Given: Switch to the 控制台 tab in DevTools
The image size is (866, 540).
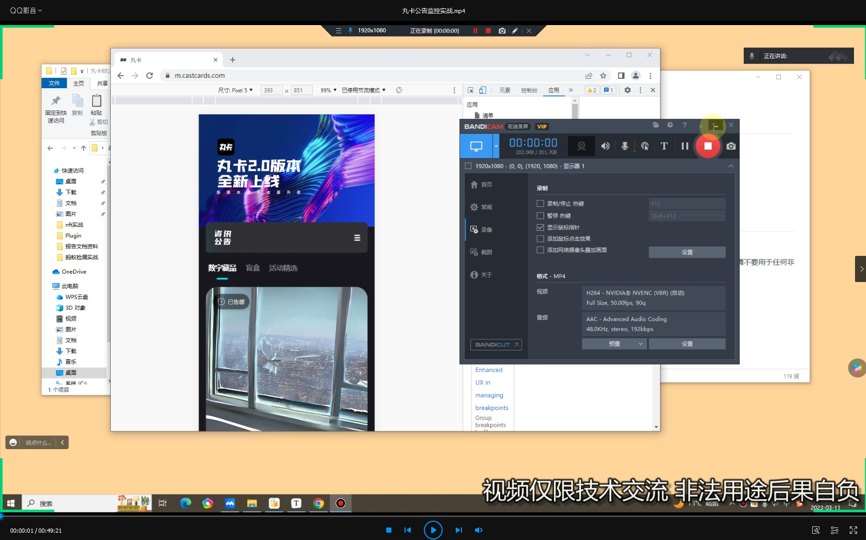Looking at the screenshot, I should coord(529,90).
